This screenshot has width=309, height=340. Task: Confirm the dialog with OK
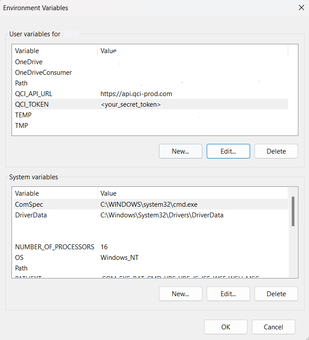(x=225, y=327)
